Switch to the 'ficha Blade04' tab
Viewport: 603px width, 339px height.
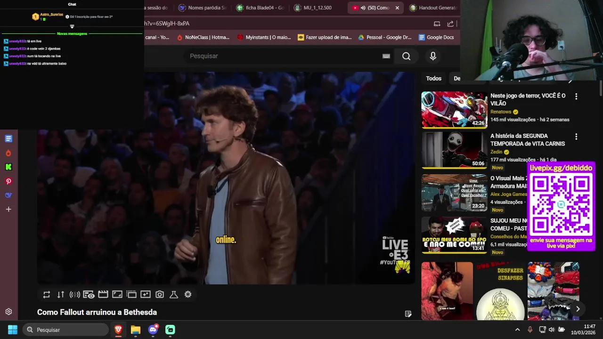click(x=260, y=8)
